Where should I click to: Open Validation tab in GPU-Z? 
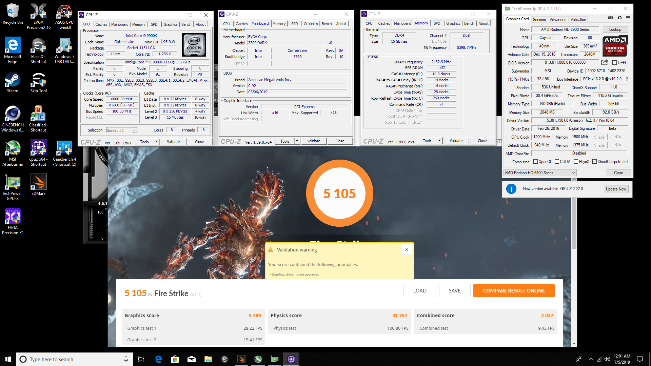(x=578, y=20)
